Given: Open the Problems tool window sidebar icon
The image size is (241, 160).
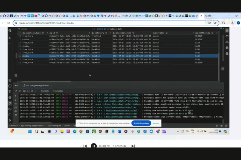Looking at the screenshot, I should pos(10,115).
